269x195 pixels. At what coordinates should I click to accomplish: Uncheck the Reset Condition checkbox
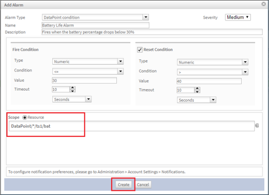(x=140, y=50)
